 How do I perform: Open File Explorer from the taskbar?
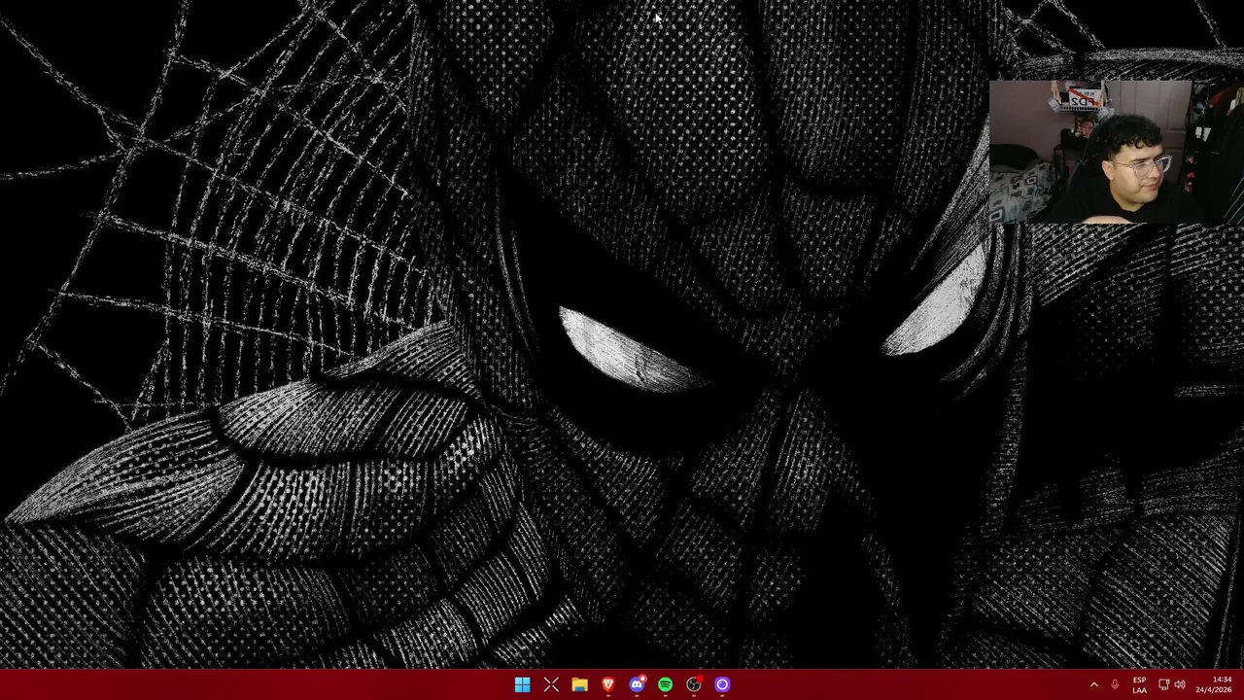pyautogui.click(x=579, y=684)
